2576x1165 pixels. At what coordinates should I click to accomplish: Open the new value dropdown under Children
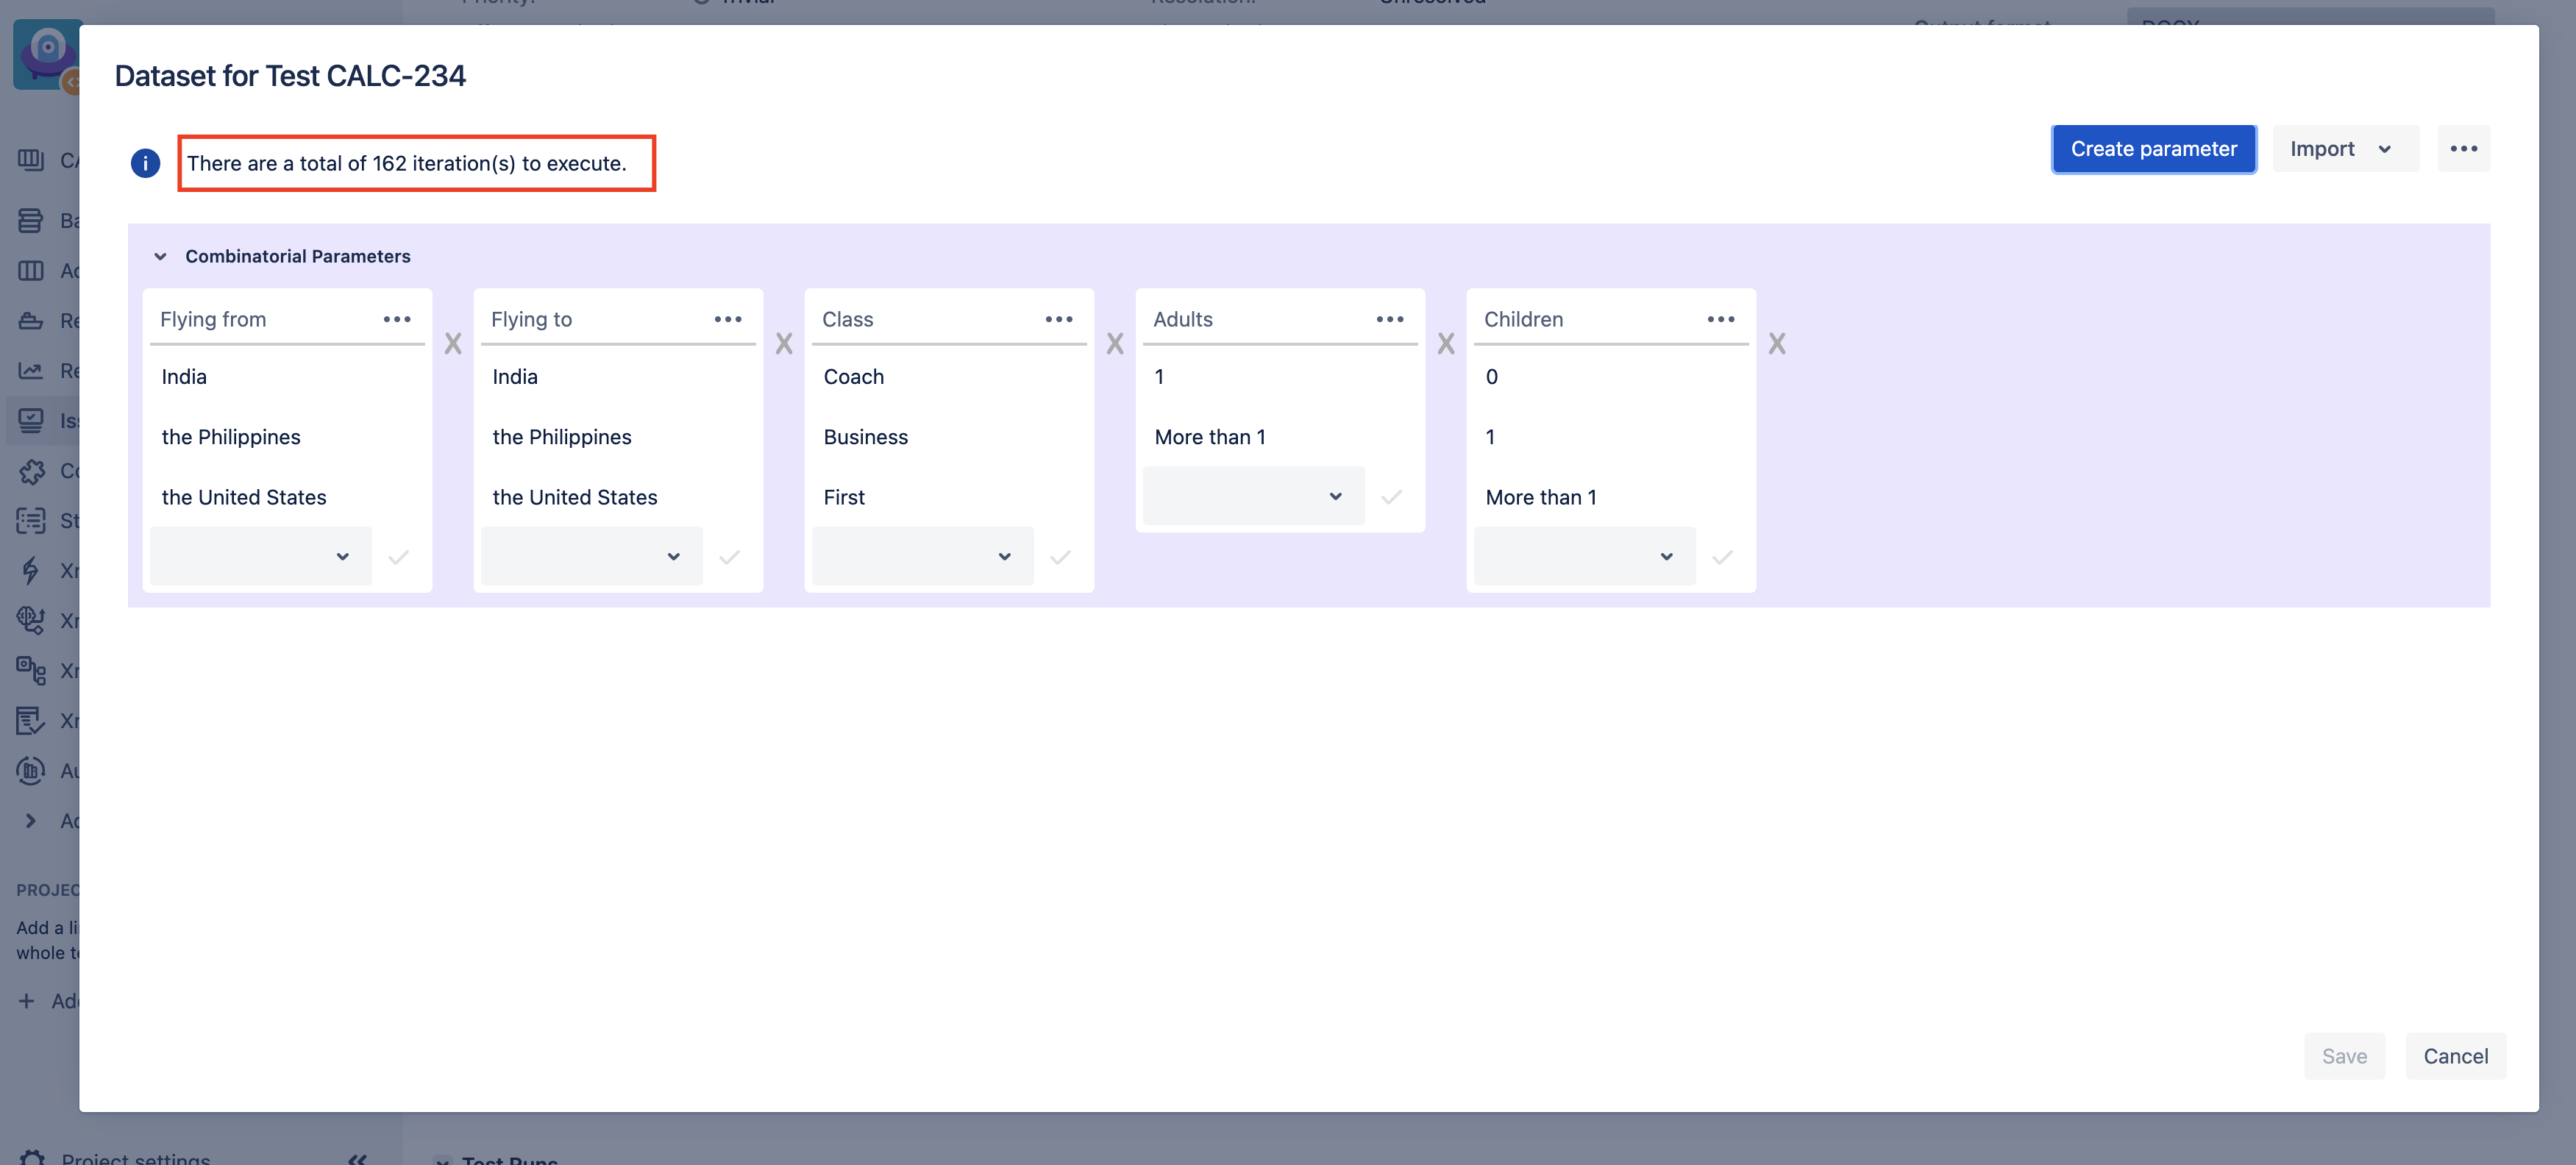point(1585,556)
